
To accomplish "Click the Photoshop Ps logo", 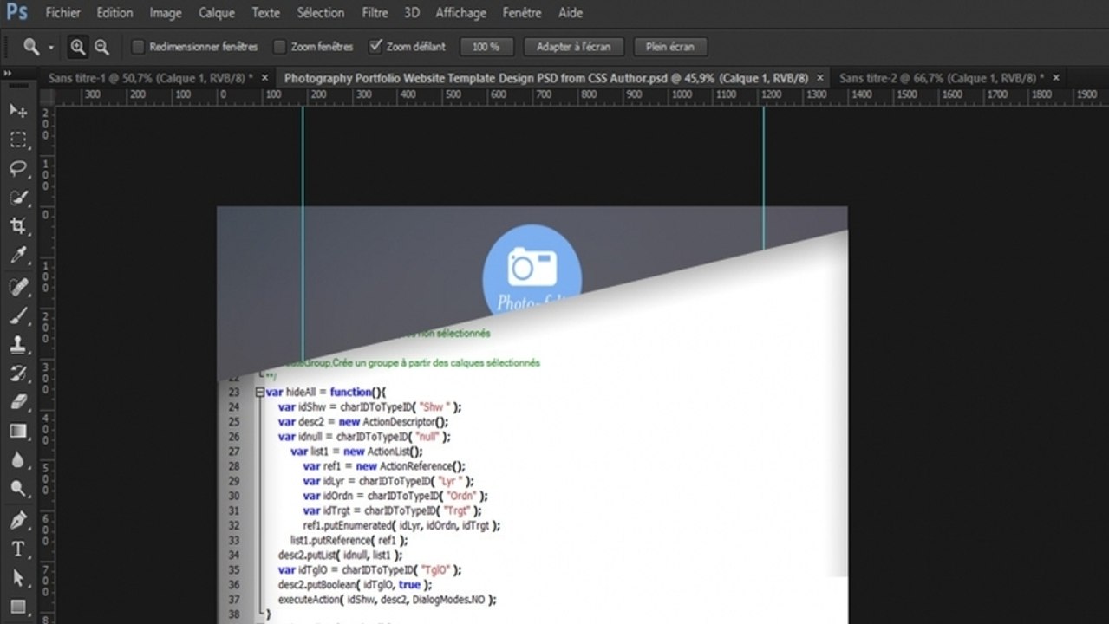I will pos(16,12).
